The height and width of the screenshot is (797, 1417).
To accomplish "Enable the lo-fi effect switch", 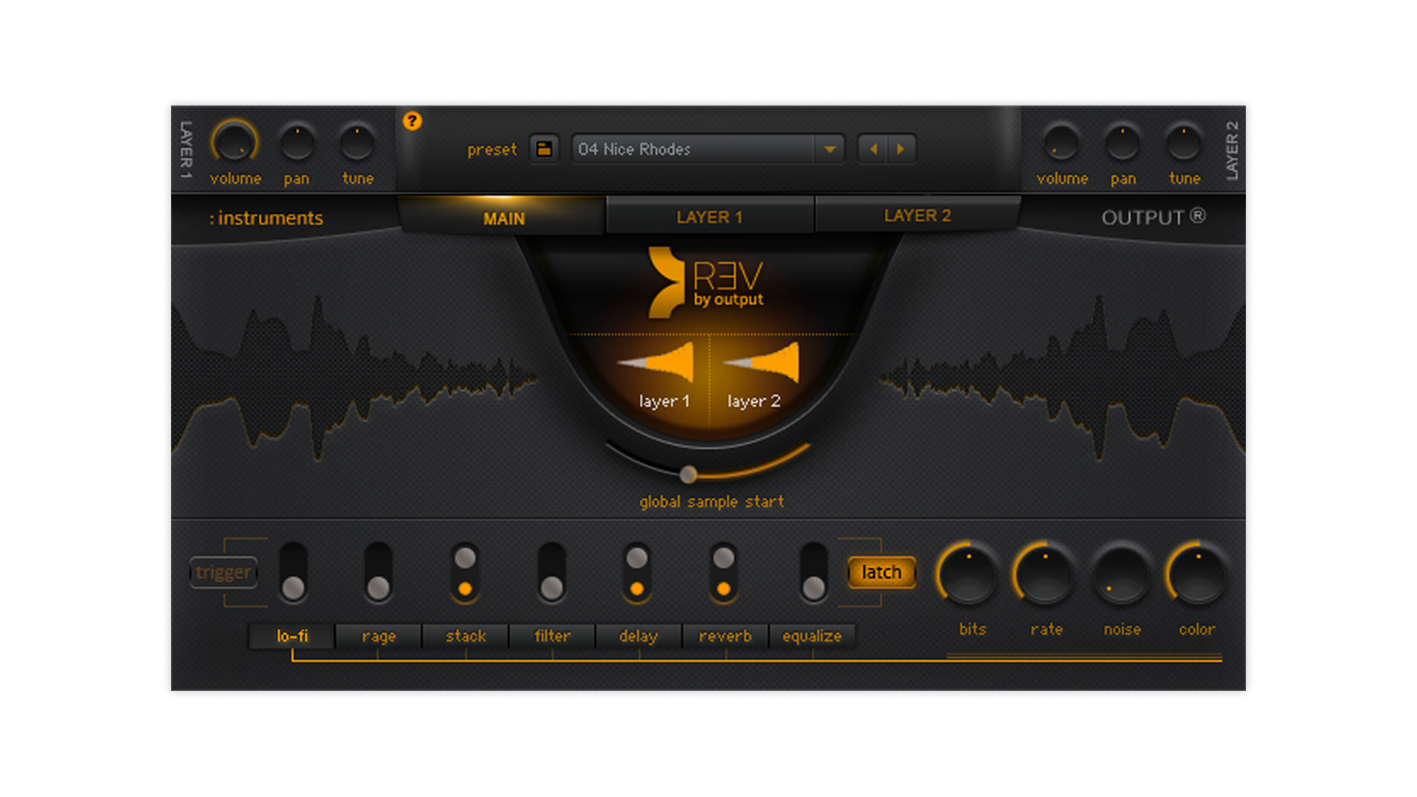I will point(293,573).
